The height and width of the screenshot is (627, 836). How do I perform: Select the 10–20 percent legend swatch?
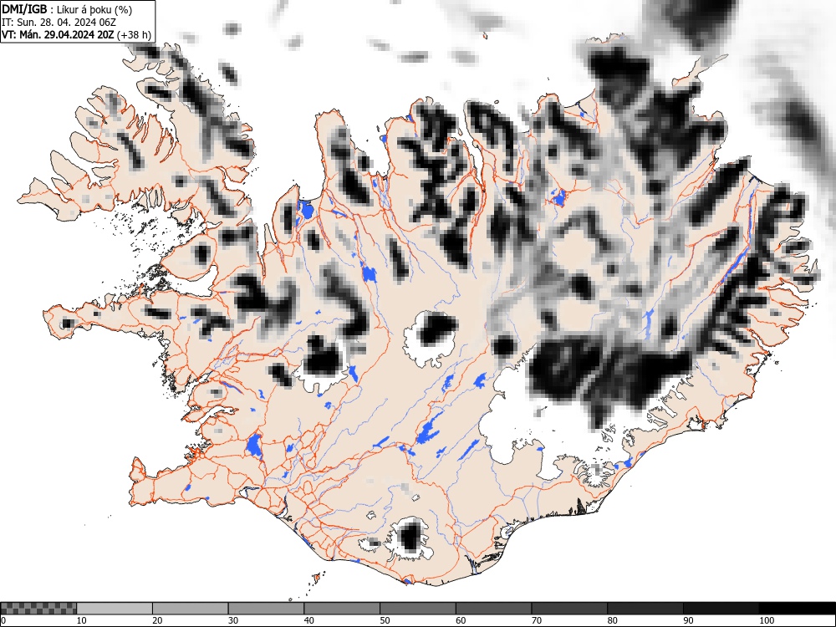click(115, 609)
